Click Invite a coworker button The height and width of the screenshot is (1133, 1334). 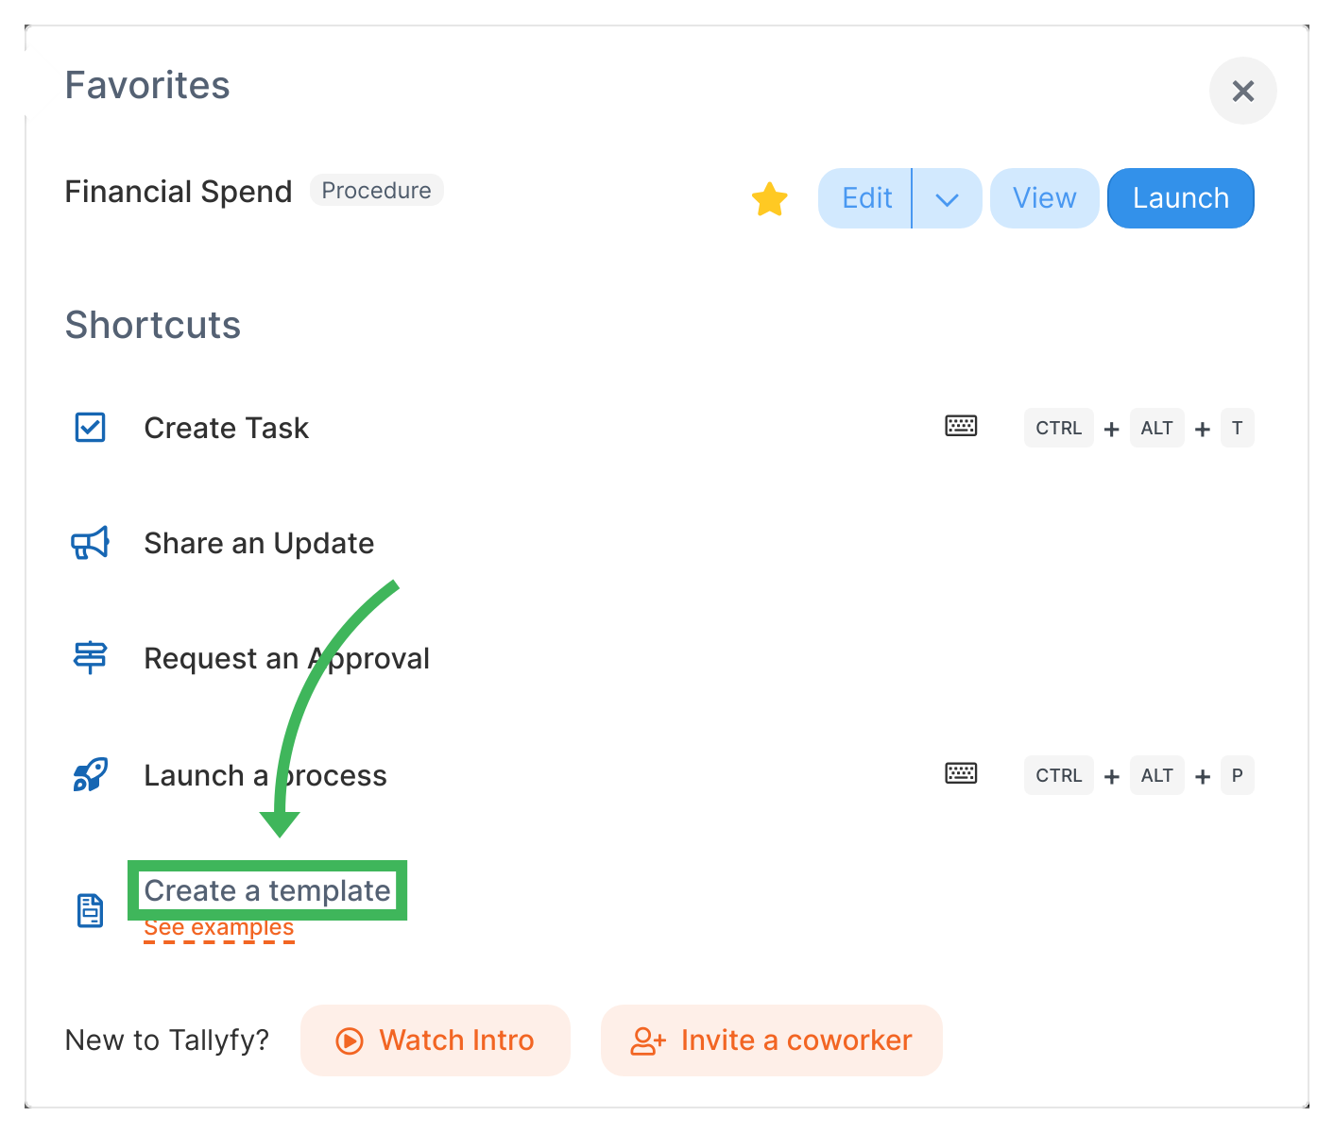[772, 1040]
